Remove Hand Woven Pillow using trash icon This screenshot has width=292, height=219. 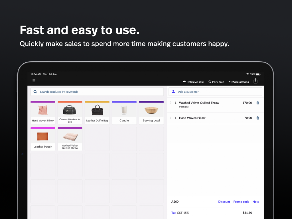[x=258, y=118]
